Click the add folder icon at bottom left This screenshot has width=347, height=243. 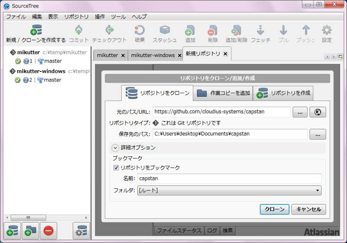click(x=30, y=231)
